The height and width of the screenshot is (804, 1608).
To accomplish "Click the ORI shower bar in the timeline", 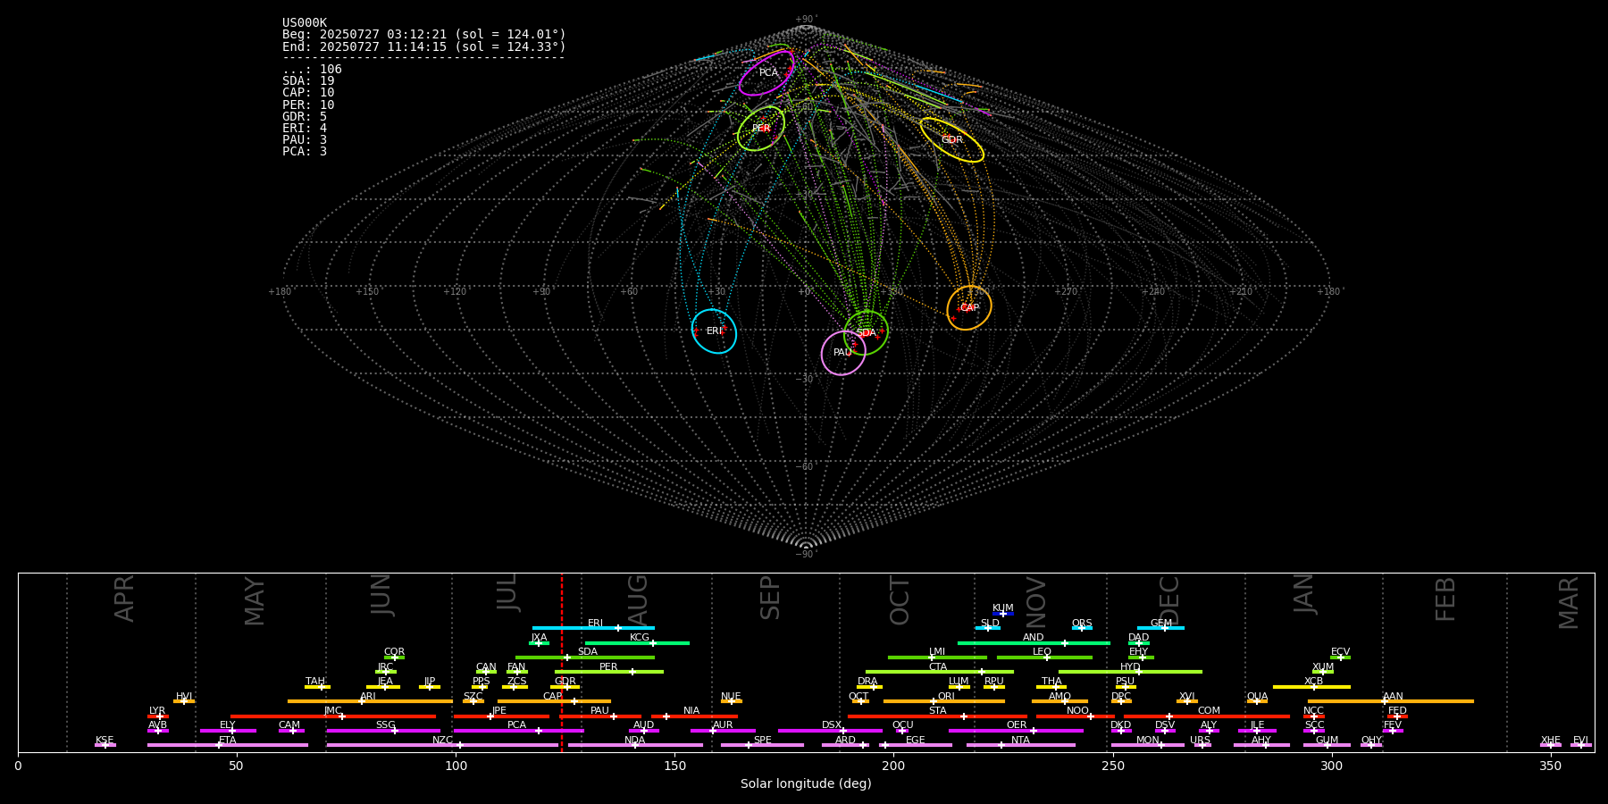I will click(x=944, y=701).
